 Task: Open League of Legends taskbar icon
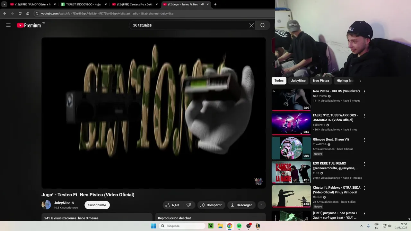click(258, 226)
